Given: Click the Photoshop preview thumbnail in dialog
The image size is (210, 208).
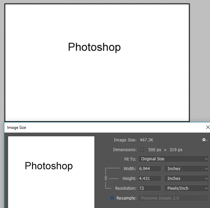Looking at the screenshot, I should 51,172.
